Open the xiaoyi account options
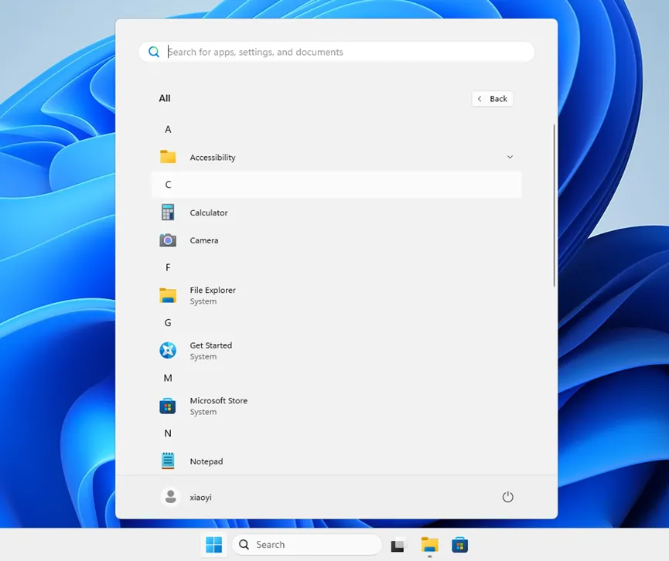This screenshot has height=561, width=669. click(x=200, y=497)
